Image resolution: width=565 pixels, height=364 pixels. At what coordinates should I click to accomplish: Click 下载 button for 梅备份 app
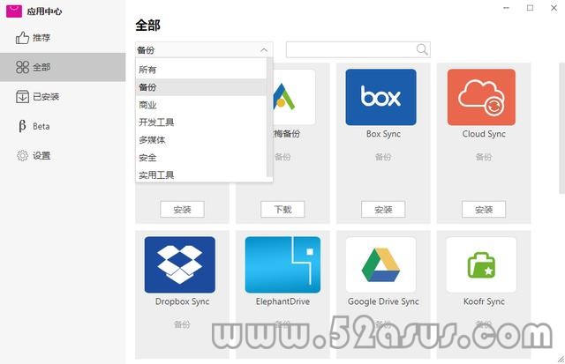point(282,210)
